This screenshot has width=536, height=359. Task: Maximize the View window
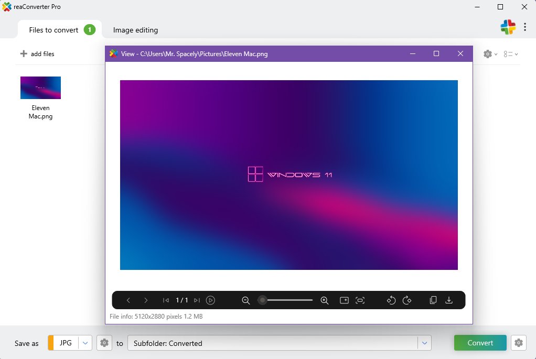[x=436, y=53]
